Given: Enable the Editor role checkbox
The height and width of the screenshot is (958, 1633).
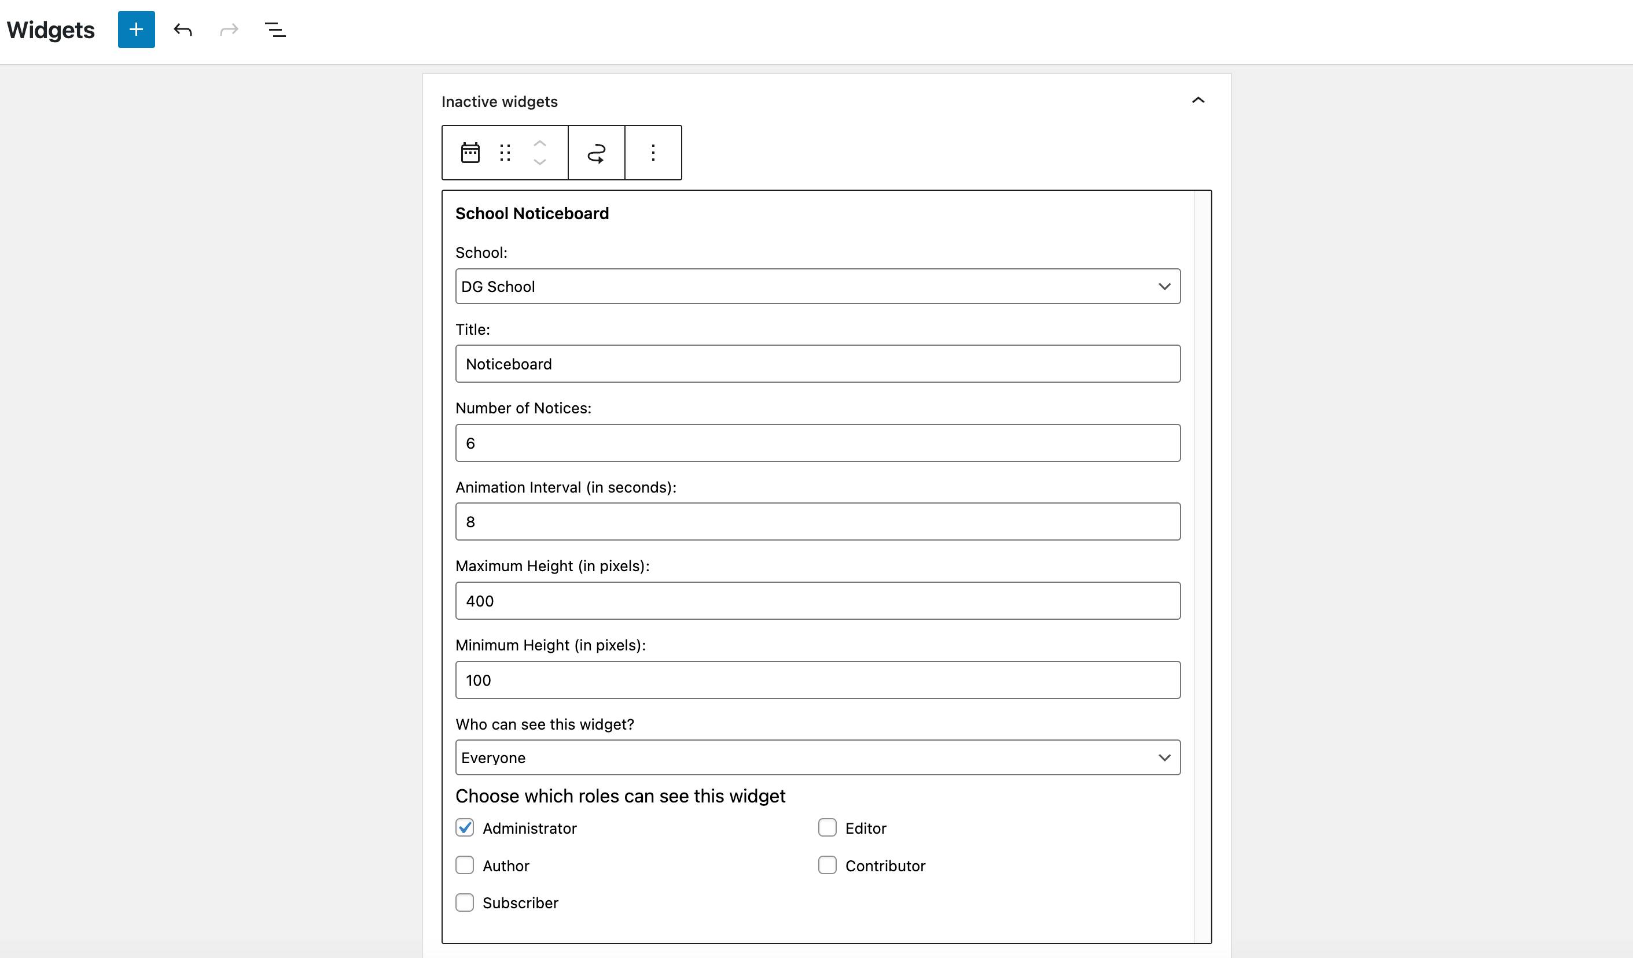Looking at the screenshot, I should pyautogui.click(x=827, y=828).
